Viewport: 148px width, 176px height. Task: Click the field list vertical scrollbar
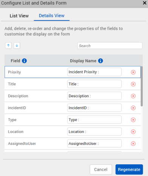(x=142, y=86)
